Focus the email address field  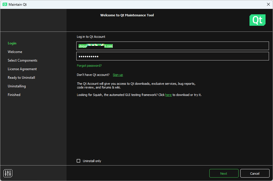pyautogui.click(x=173, y=46)
